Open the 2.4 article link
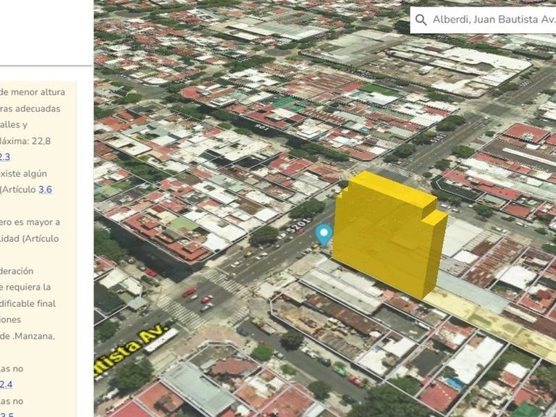Image resolution: width=556 pixels, height=417 pixels. click(x=6, y=384)
